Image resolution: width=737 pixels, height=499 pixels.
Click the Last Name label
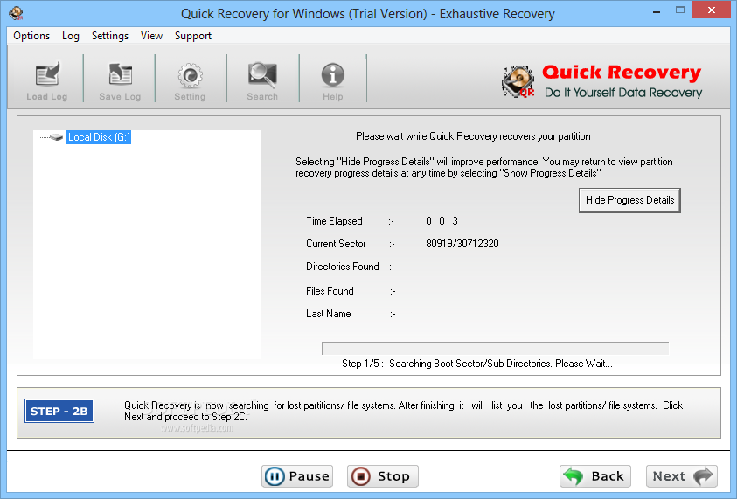328,314
